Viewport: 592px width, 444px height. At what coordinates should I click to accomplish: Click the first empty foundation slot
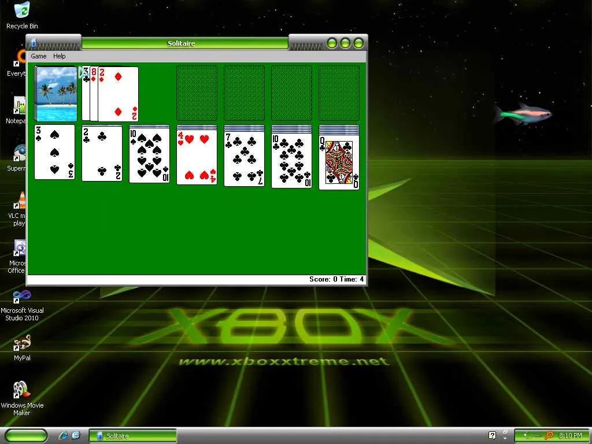pyautogui.click(x=197, y=93)
